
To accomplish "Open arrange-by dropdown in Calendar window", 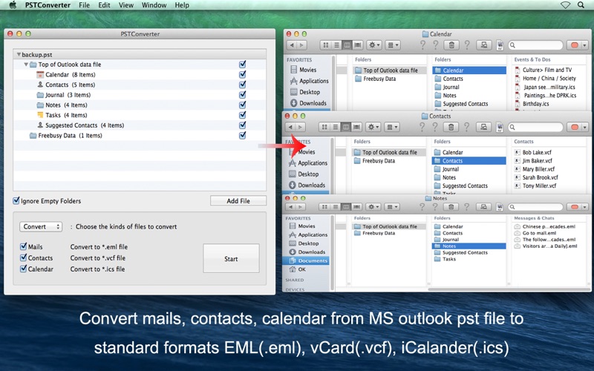I will coord(393,45).
